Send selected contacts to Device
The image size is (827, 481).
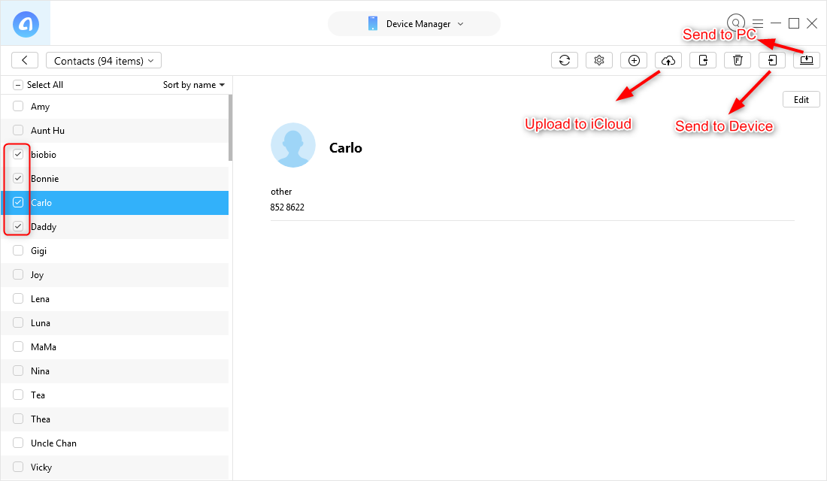(772, 60)
